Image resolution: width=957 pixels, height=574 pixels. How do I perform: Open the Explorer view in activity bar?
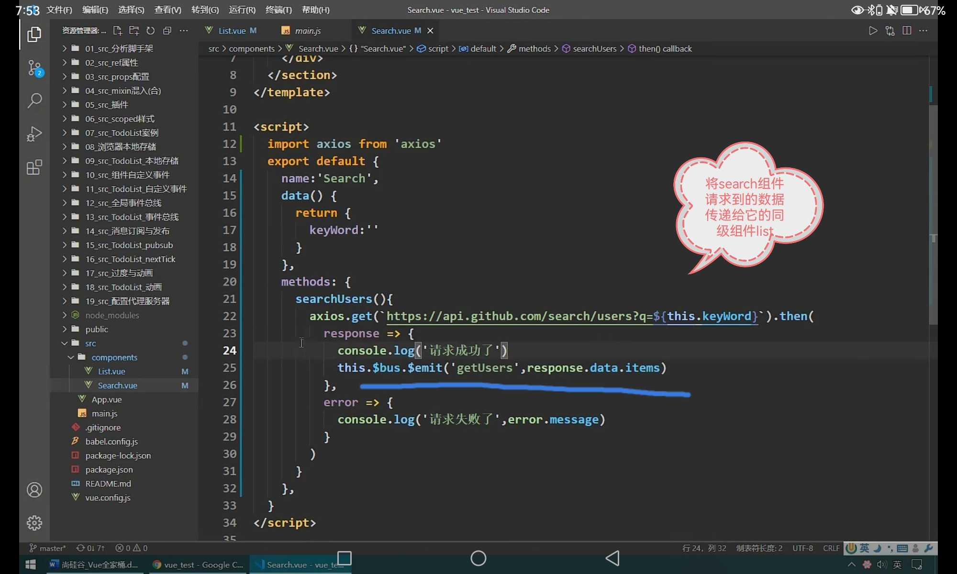pyautogui.click(x=34, y=34)
